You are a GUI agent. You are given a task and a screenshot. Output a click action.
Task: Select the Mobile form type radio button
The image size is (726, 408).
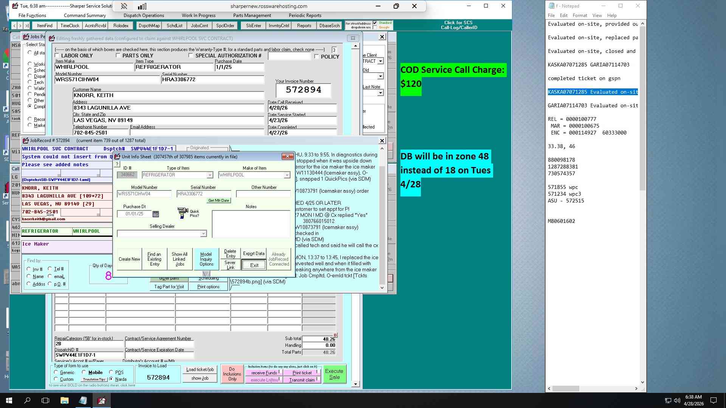pos(84,372)
